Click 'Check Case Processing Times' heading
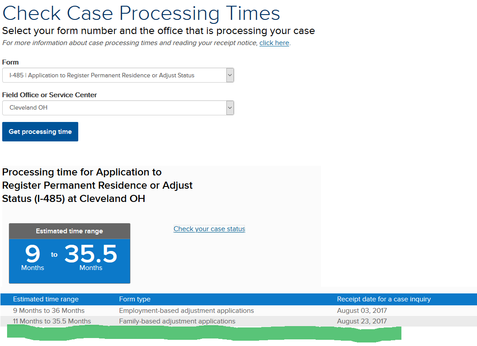 141,13
